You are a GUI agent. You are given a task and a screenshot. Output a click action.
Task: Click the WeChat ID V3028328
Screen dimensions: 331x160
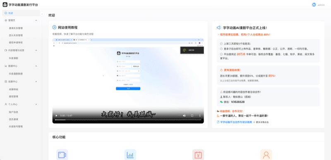[238, 102]
